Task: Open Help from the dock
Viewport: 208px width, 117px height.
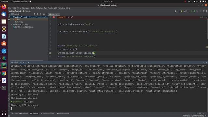Action: [x=4, y=51]
